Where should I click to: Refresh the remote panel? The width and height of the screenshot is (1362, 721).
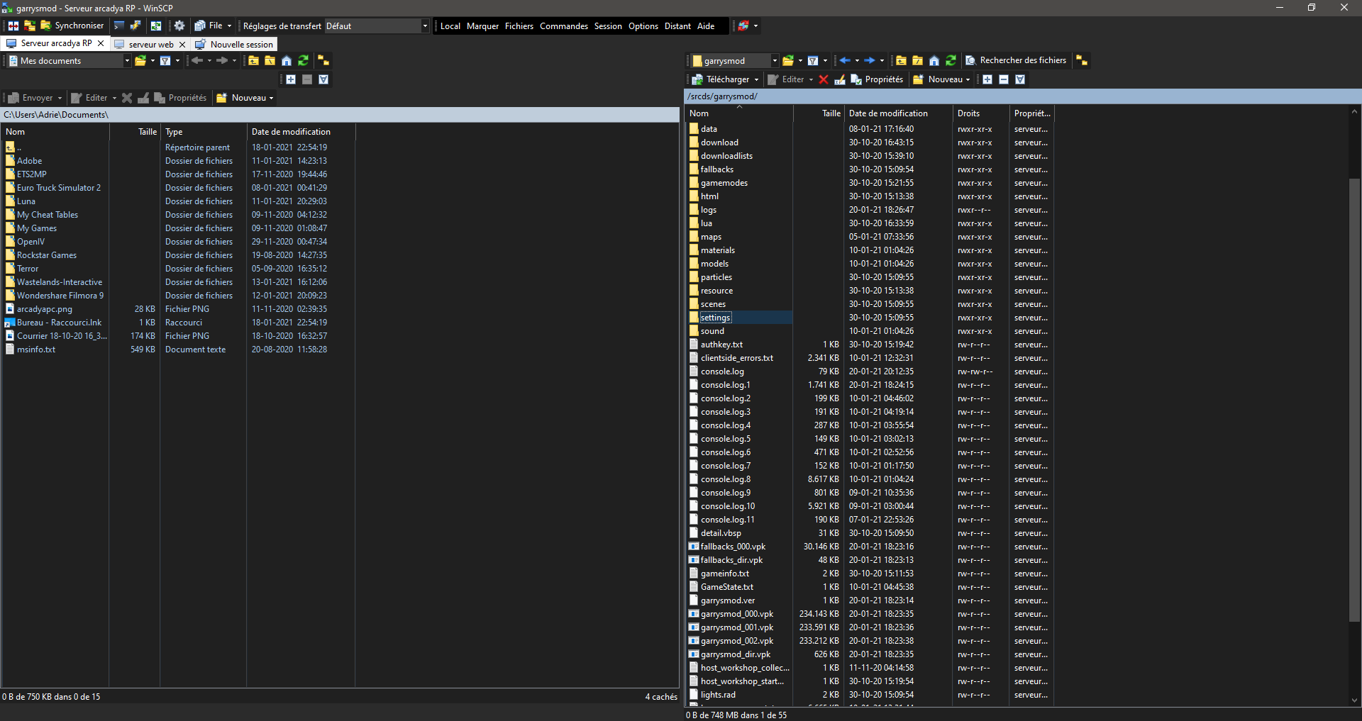[x=951, y=61]
